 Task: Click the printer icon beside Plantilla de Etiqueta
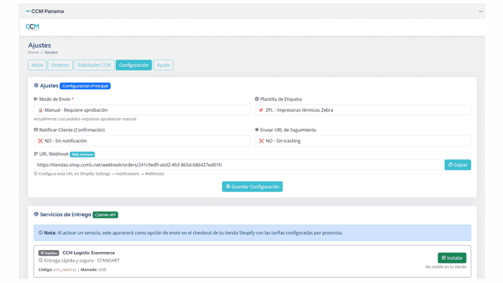click(256, 99)
